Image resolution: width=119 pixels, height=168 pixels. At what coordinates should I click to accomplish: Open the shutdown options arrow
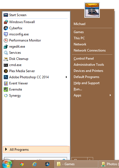(90, 159)
